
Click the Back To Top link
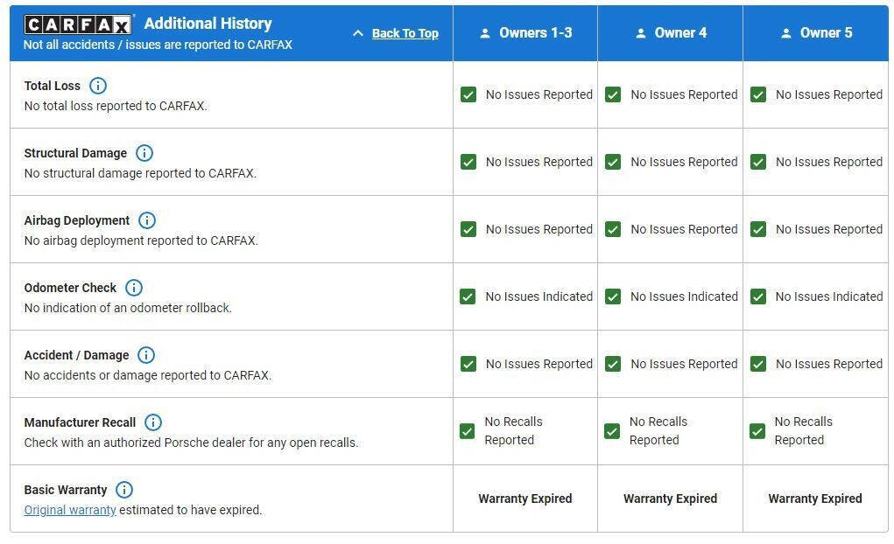[x=405, y=33]
